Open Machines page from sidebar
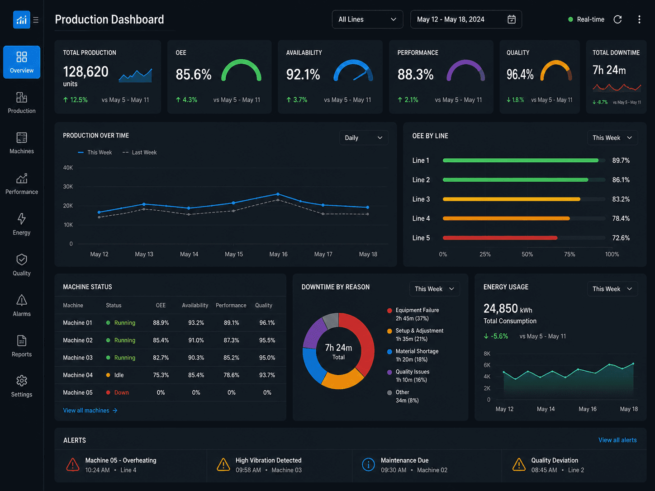This screenshot has height=491, width=655. point(22,143)
